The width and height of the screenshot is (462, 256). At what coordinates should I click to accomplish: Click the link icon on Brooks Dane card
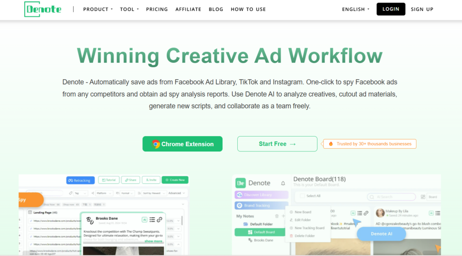(x=159, y=219)
